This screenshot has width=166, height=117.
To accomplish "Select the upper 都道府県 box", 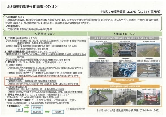I will pyautogui.click(x=37, y=107).
